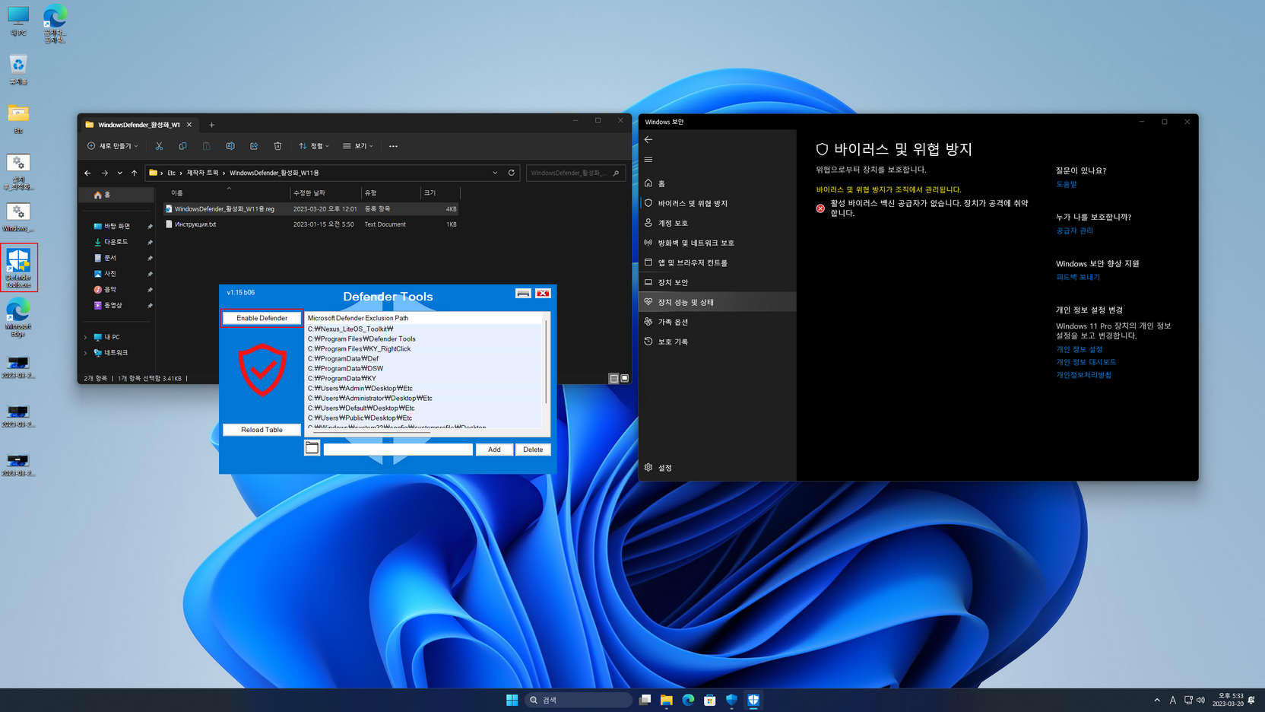The height and width of the screenshot is (712, 1265).
Task: Switch Explorer to large thumbnails view icon
Action: coord(625,378)
